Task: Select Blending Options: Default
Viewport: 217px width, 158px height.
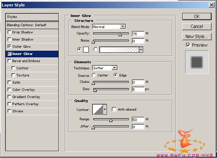Action: click(32, 25)
